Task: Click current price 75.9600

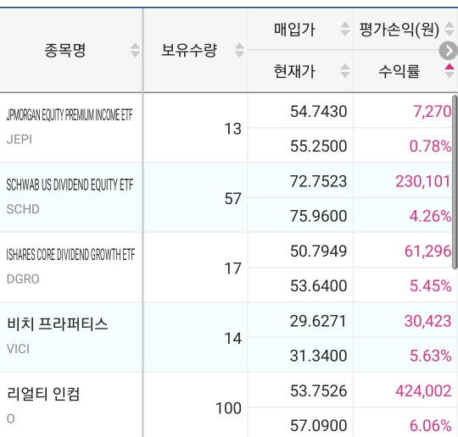Action: pos(318,216)
